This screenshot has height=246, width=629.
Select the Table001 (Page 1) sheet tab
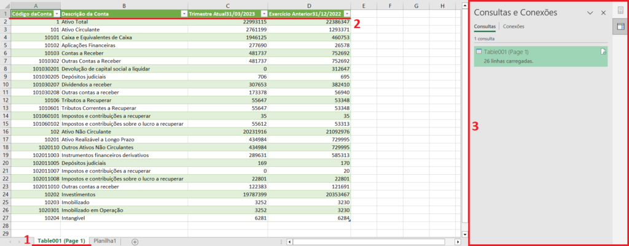(61, 241)
